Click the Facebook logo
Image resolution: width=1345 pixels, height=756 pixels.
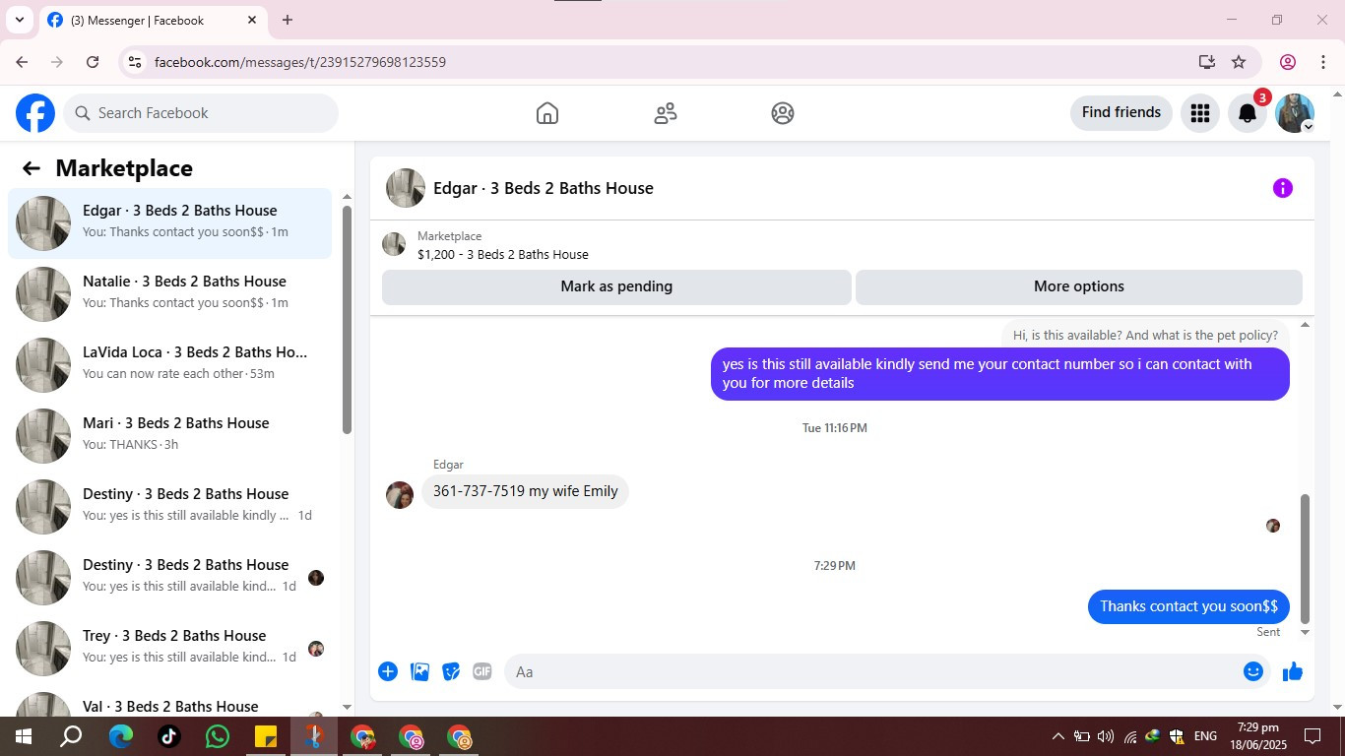coord(35,113)
